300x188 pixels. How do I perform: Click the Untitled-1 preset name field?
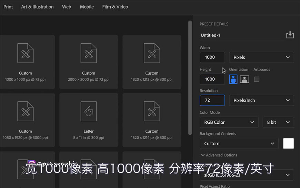(x=242, y=35)
